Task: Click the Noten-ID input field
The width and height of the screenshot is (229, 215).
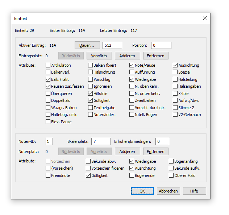Action: pos(49,141)
